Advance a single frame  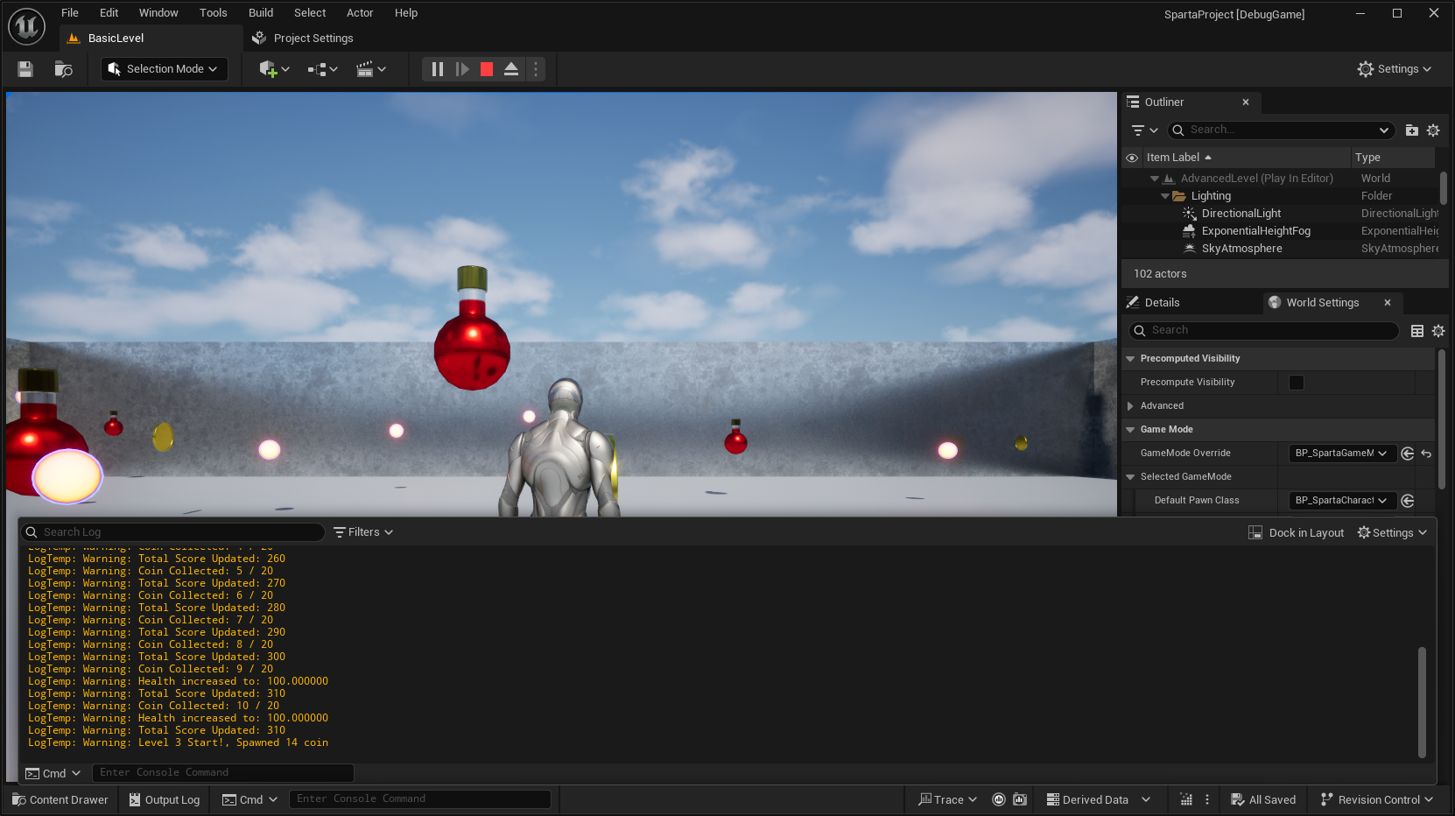(462, 69)
